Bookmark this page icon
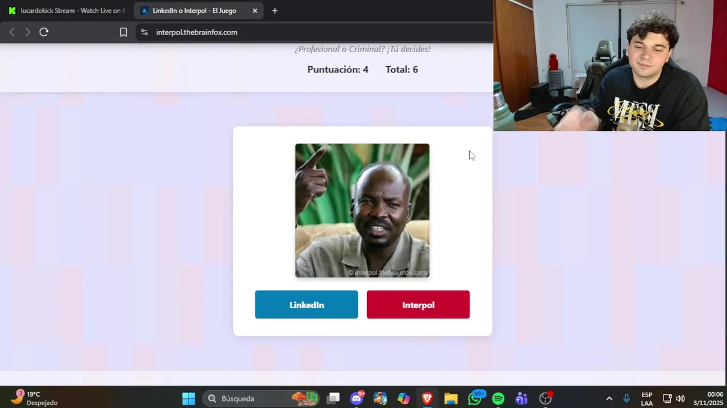 point(123,32)
